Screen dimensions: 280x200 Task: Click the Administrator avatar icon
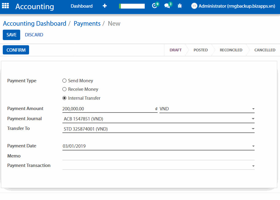(x=194, y=6)
